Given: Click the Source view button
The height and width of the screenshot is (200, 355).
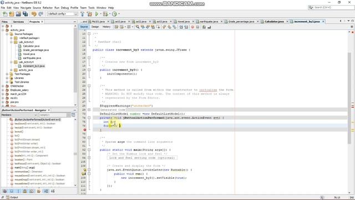Looking at the screenshot, I should pyautogui.click(x=84, y=27).
